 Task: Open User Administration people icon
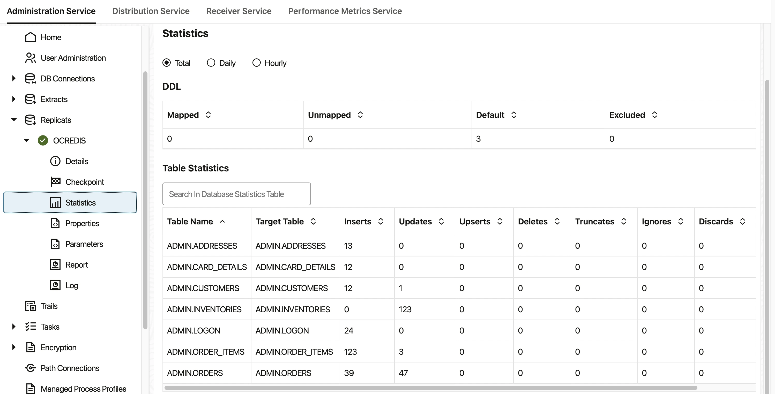tap(30, 58)
